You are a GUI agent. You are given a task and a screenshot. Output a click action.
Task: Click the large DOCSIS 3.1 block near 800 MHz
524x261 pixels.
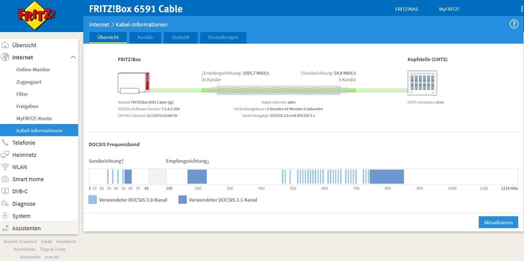pyautogui.click(x=386, y=176)
